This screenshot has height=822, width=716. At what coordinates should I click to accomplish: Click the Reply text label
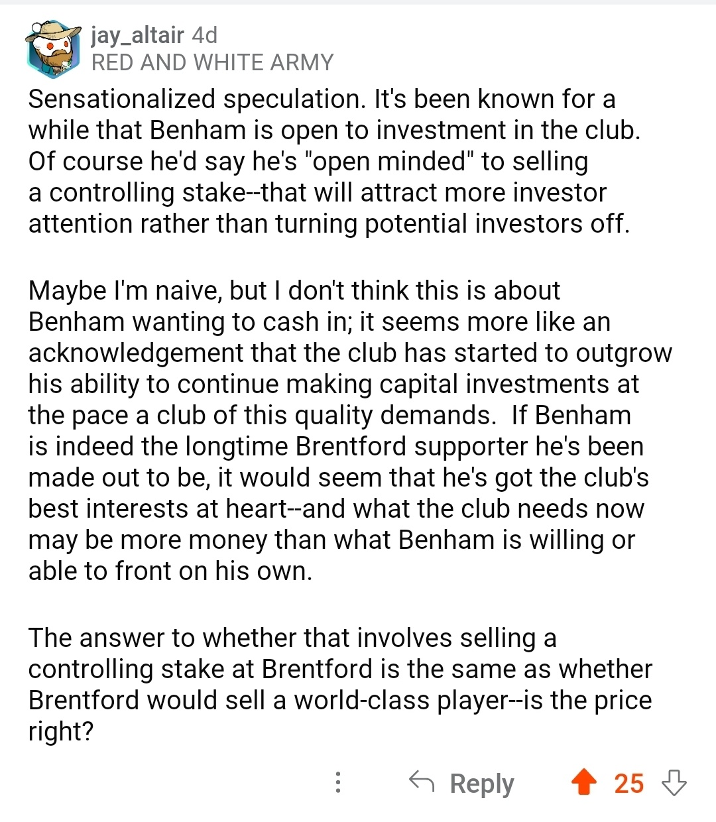(482, 784)
